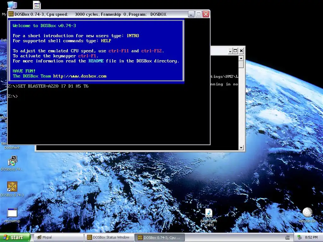Close the DOSBox Status Window
Viewport: 323px width, 242px height.
241,51
